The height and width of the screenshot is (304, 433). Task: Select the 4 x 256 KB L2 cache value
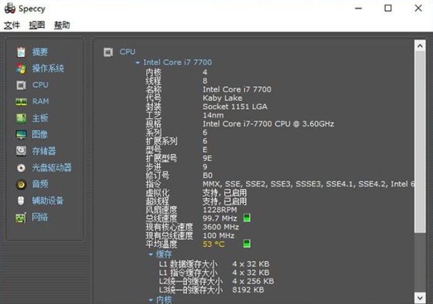(253, 281)
